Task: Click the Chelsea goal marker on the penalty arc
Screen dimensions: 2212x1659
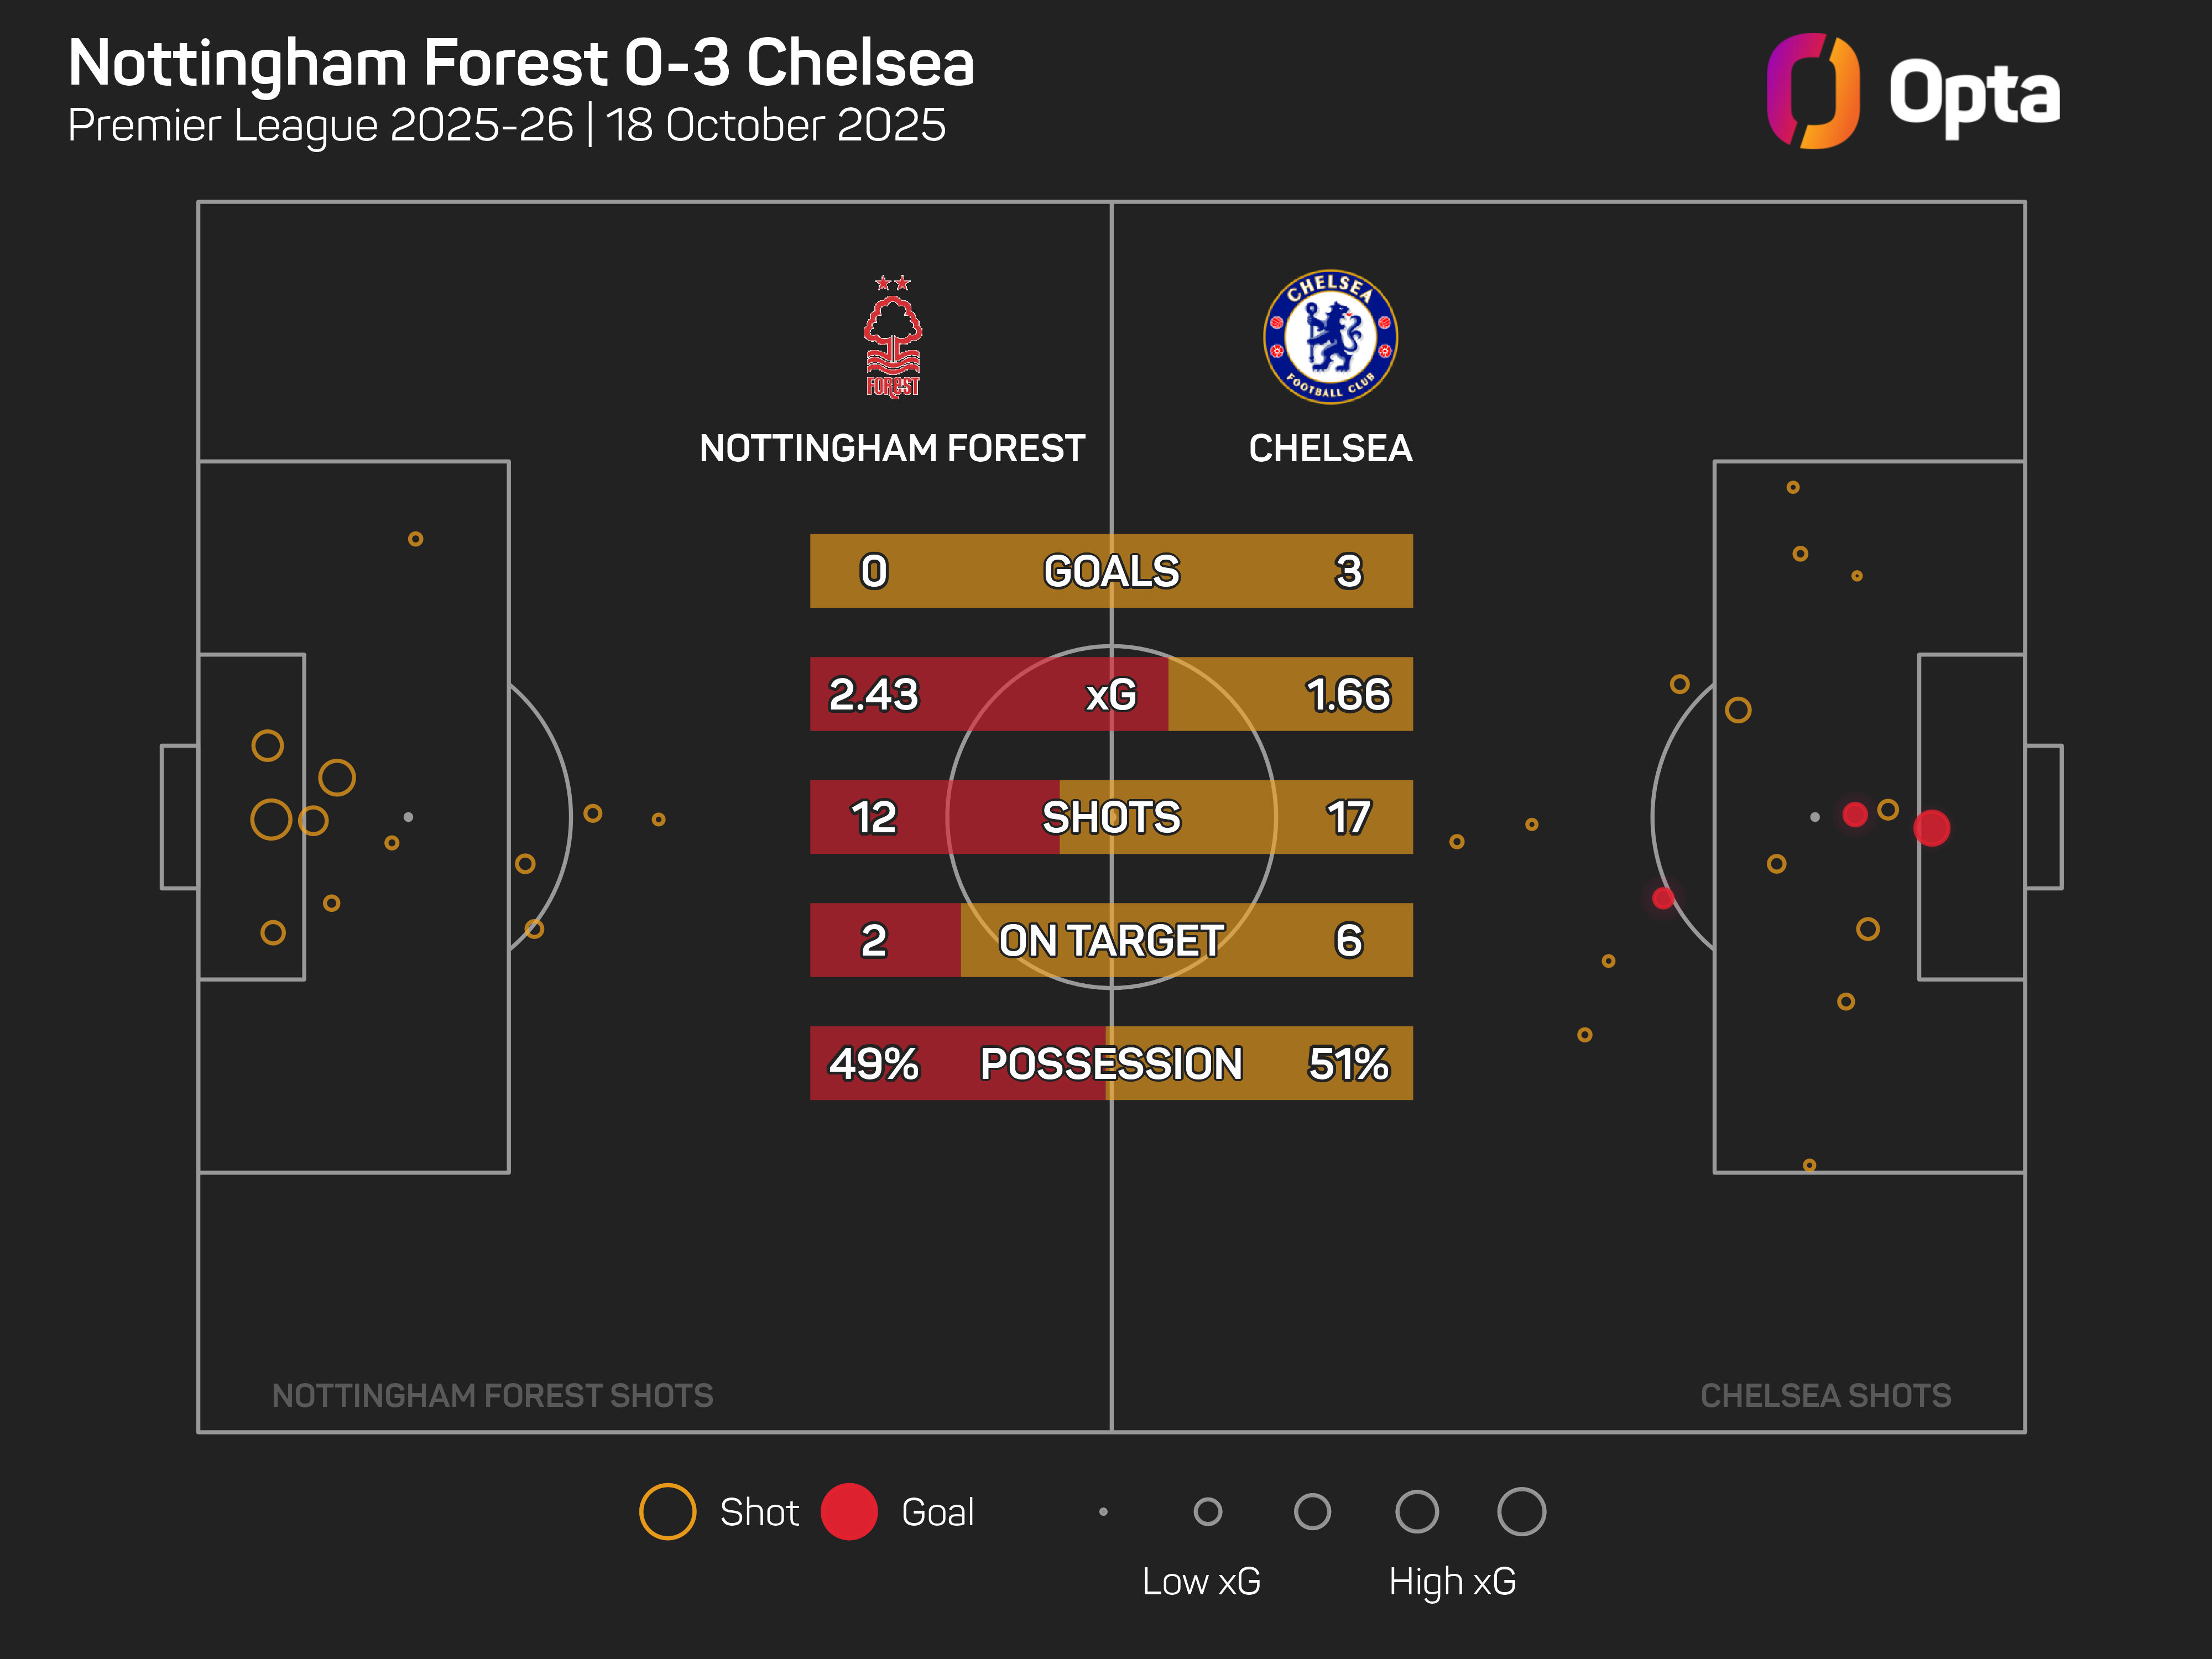Action: pyautogui.click(x=1663, y=898)
